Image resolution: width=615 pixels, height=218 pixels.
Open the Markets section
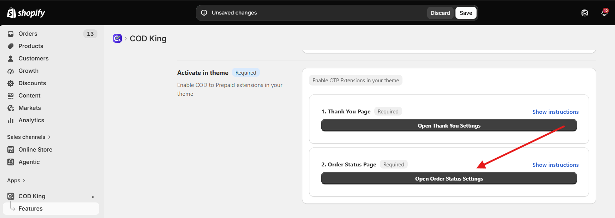click(30, 108)
